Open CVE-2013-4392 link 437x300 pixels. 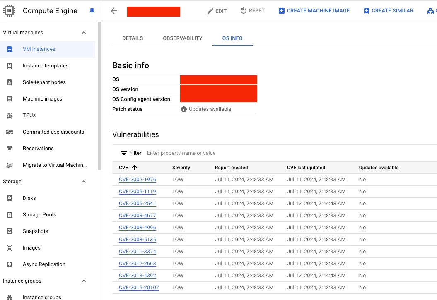point(138,275)
